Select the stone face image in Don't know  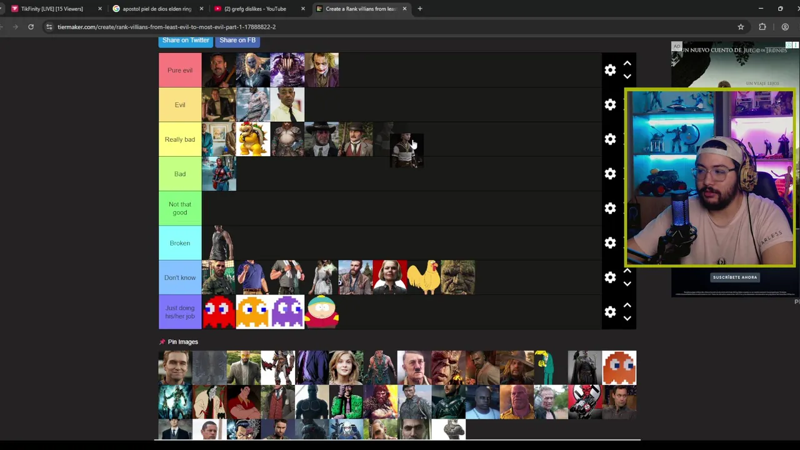(x=457, y=277)
